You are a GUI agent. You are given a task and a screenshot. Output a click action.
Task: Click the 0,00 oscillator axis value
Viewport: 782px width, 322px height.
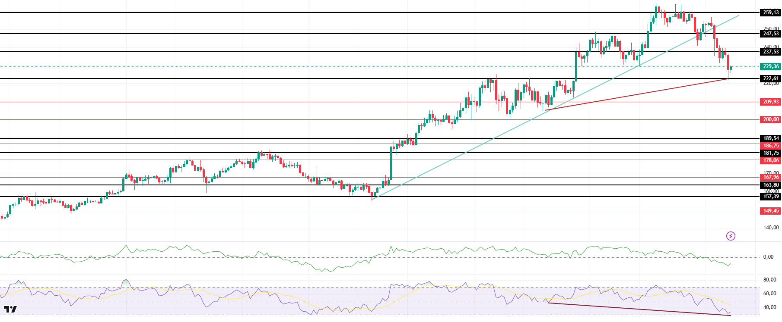click(x=768, y=257)
